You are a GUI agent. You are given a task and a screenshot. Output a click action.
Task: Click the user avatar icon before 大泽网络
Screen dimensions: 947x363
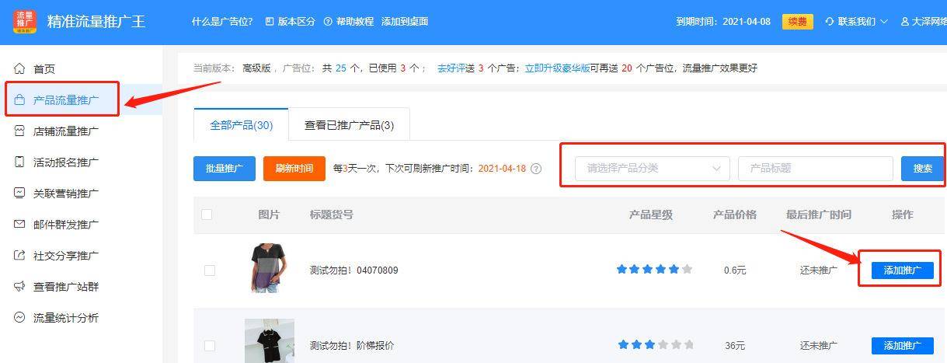click(x=904, y=22)
